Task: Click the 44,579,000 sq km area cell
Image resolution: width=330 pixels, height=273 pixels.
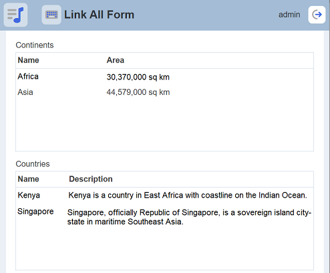Action: point(138,92)
